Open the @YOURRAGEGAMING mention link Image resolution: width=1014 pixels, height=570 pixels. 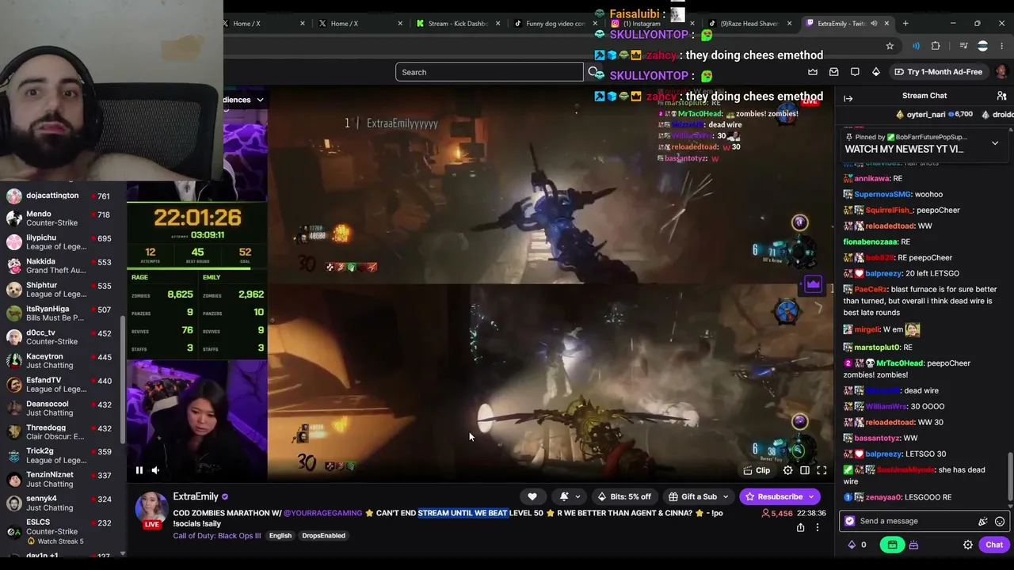322,513
